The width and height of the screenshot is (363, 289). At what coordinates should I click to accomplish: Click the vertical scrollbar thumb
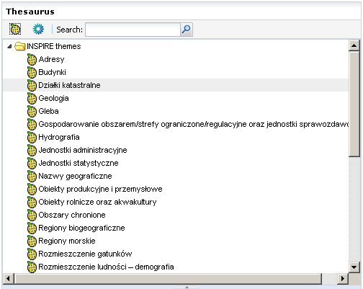click(354, 104)
